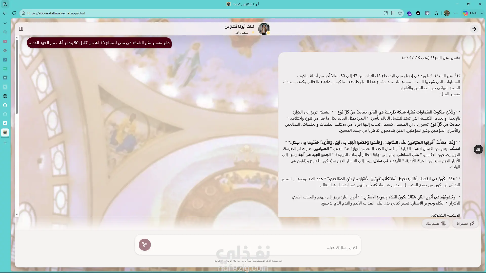
Task: Open the browser Settings and more menu
Action: pyautogui.click(x=456, y=13)
